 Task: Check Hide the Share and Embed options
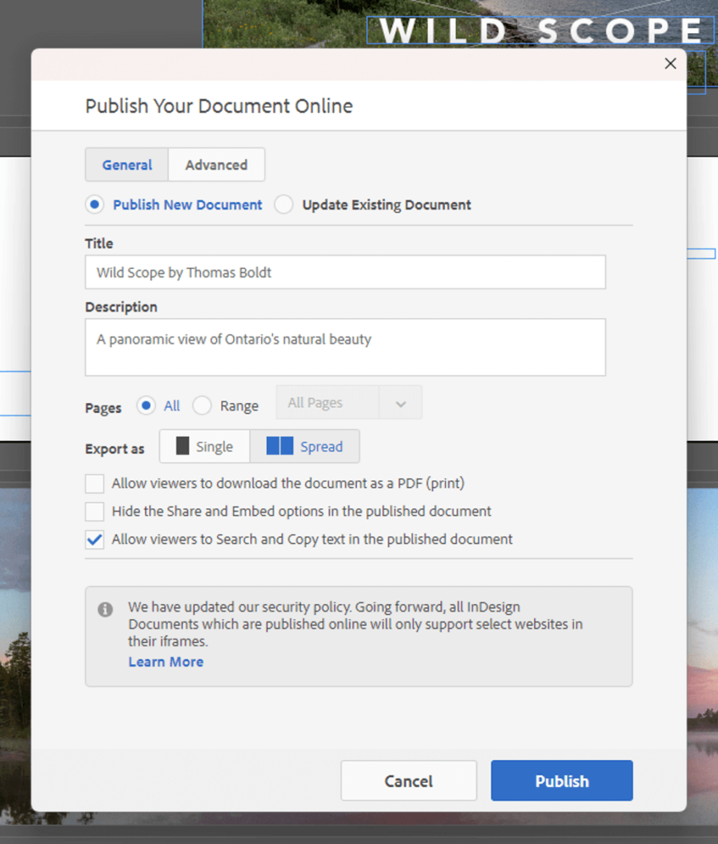95,511
